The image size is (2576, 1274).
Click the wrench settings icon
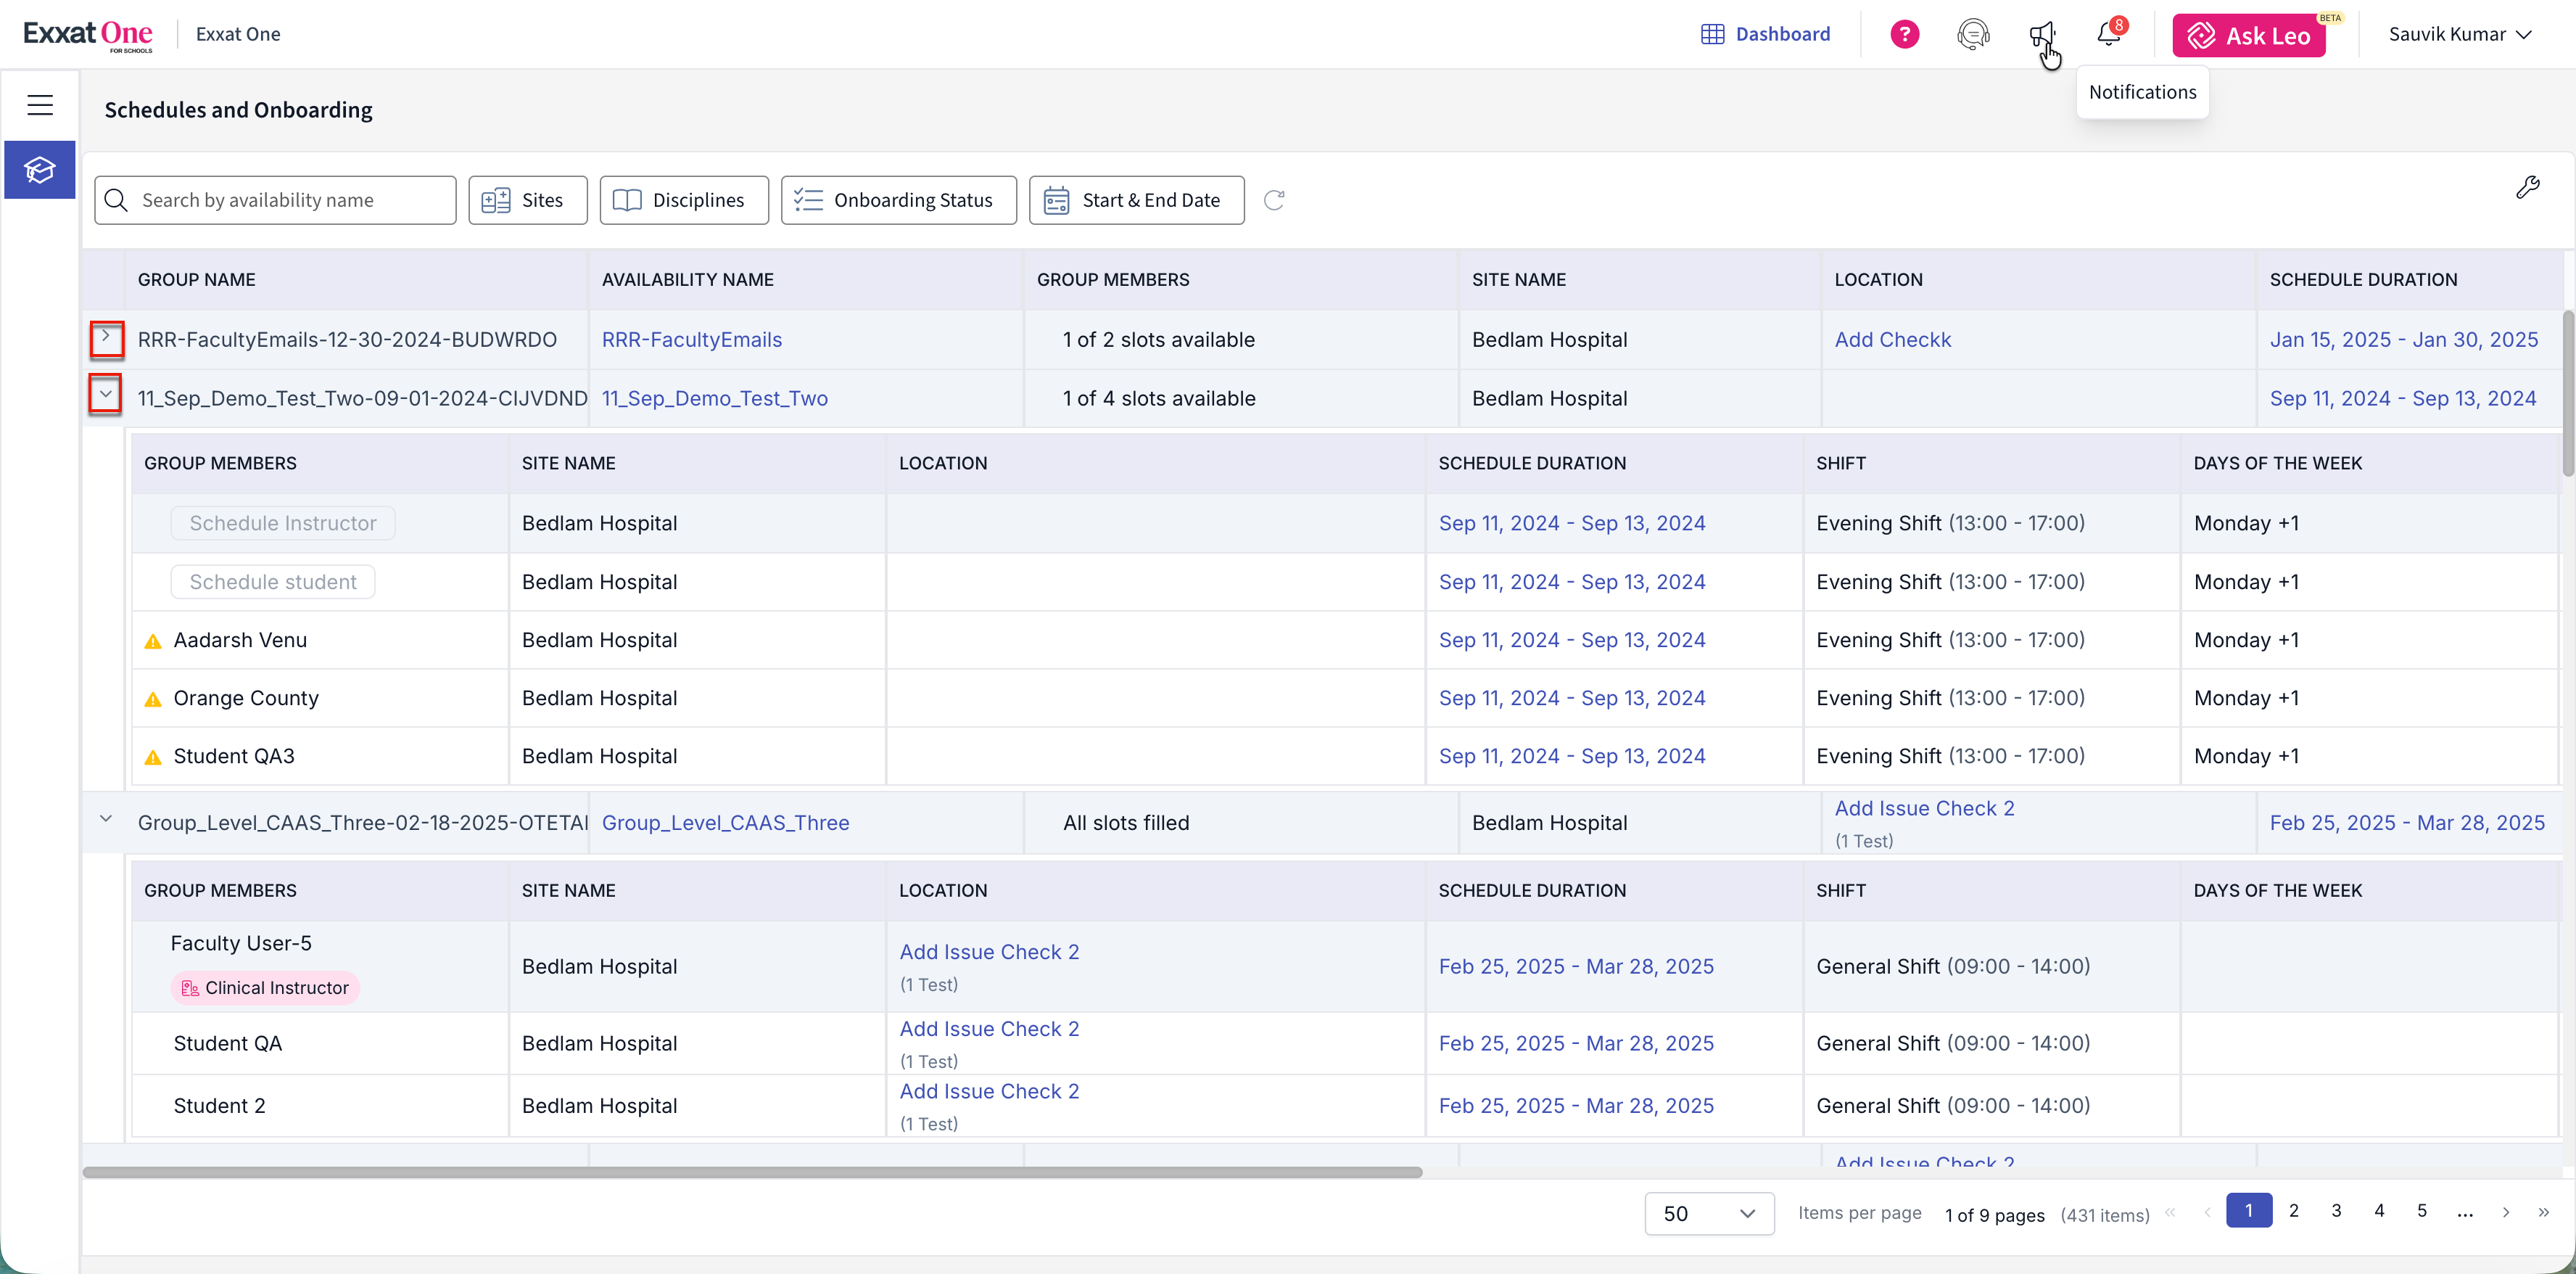(2527, 187)
